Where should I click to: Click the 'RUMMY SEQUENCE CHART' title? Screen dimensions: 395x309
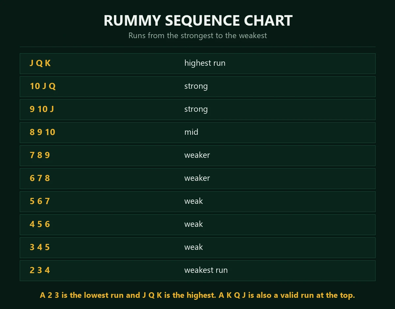click(198, 20)
